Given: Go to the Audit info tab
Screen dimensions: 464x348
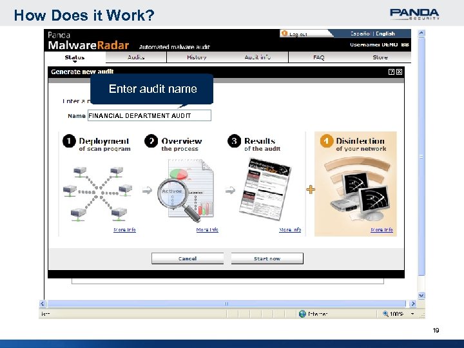Looking at the screenshot, I should [x=257, y=57].
